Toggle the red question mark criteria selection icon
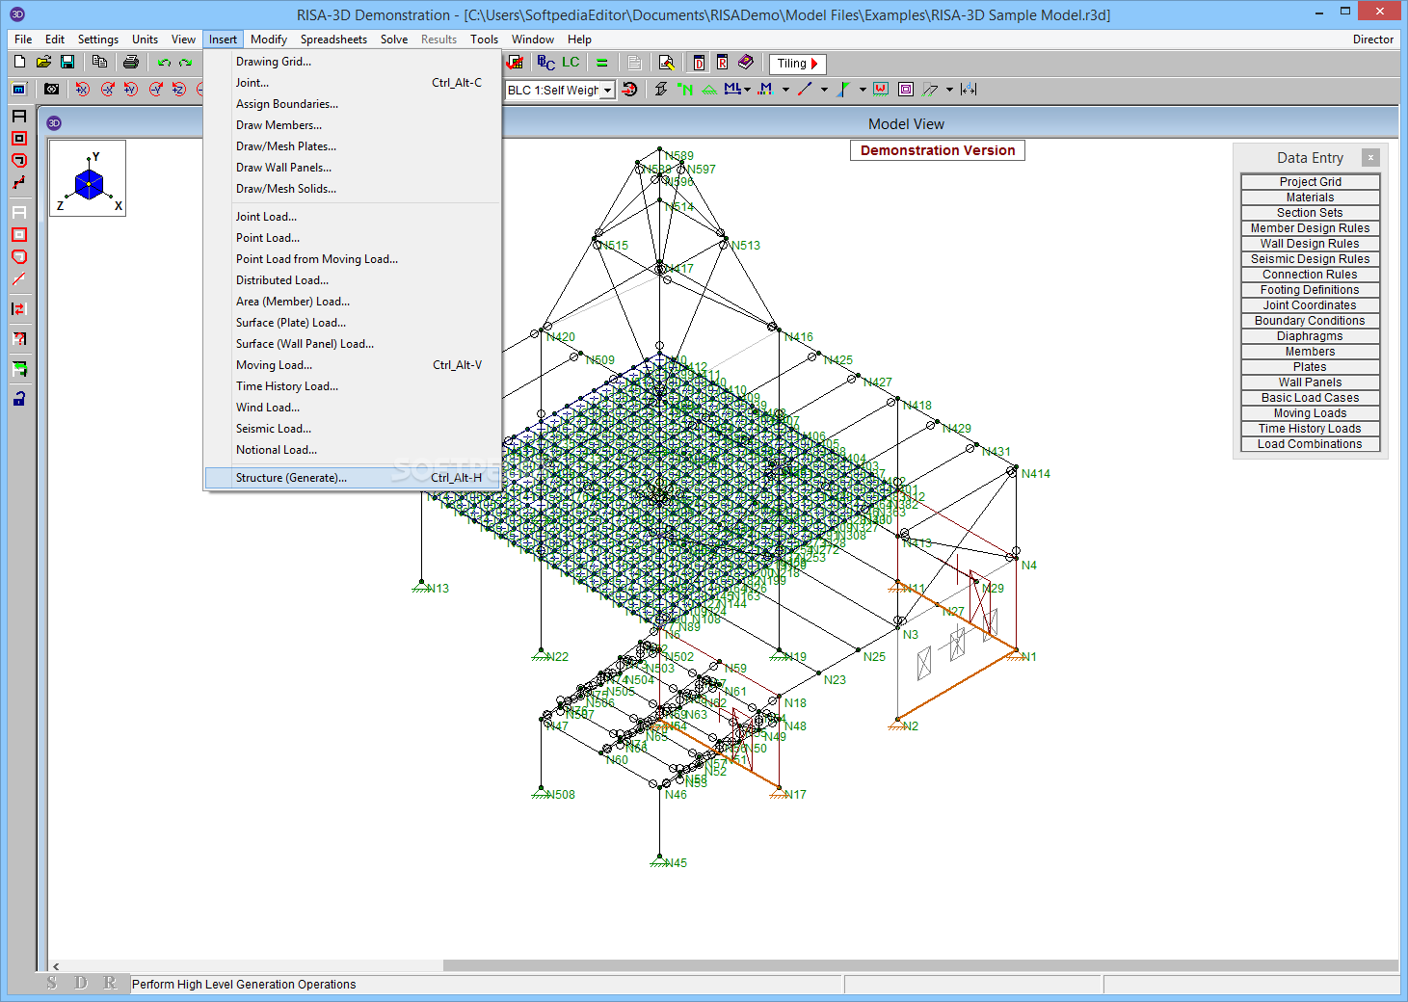The image size is (1408, 1002). tap(19, 338)
